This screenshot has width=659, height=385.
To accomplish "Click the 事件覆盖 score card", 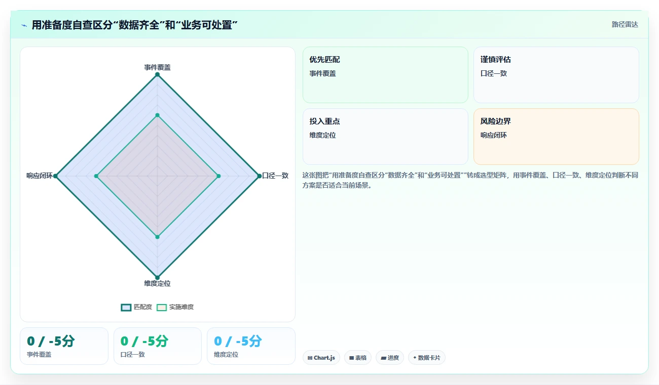I will click(x=64, y=346).
